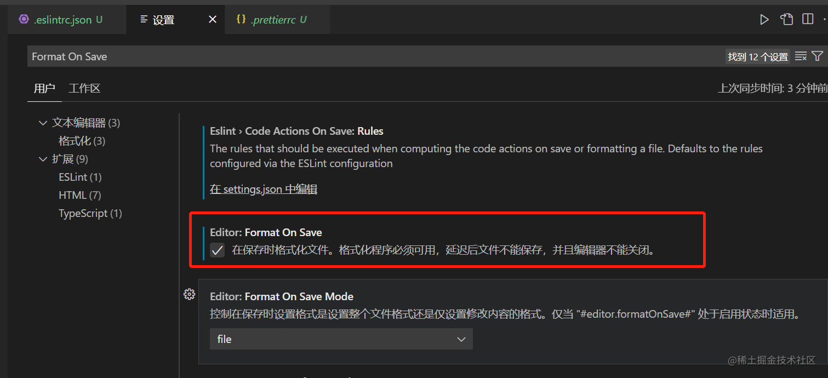This screenshot has width=828, height=378.
Task: Select HTML (7) in settings tree
Action: coord(80,196)
